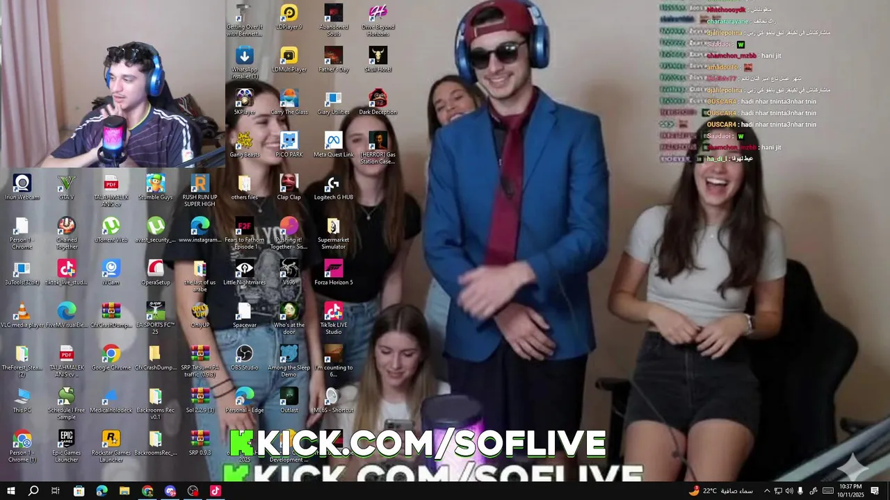Open Meta Quest Link shortcut
The height and width of the screenshot is (500, 890).
tap(333, 145)
